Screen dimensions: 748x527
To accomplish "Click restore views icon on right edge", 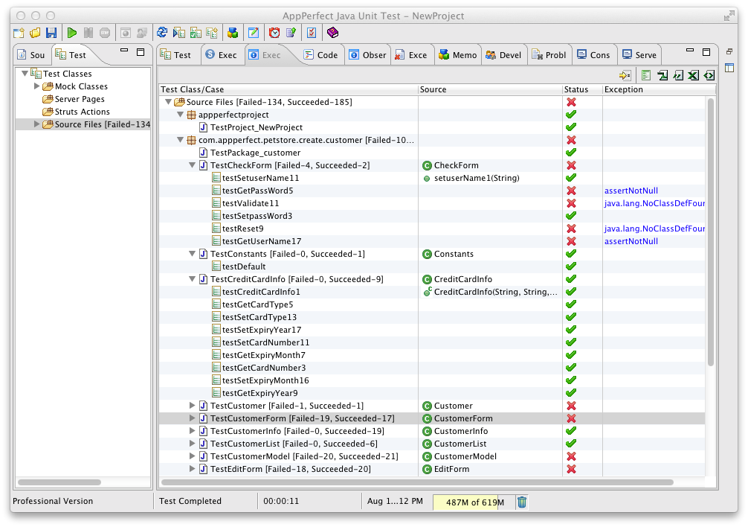I will coord(729,51).
